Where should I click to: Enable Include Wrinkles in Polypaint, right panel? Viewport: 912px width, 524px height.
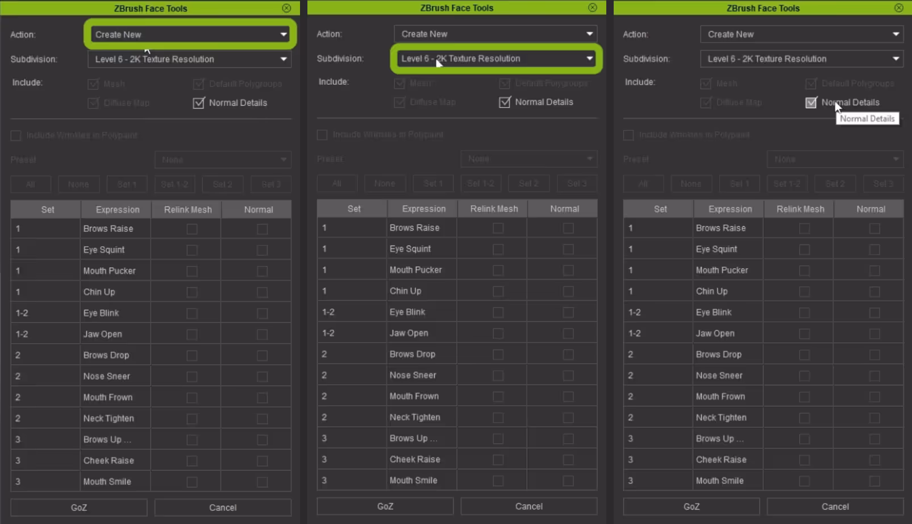tap(628, 135)
